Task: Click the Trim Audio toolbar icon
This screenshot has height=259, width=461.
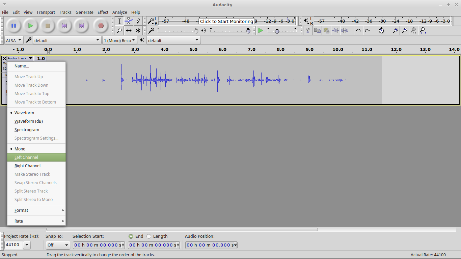Action: (335, 30)
